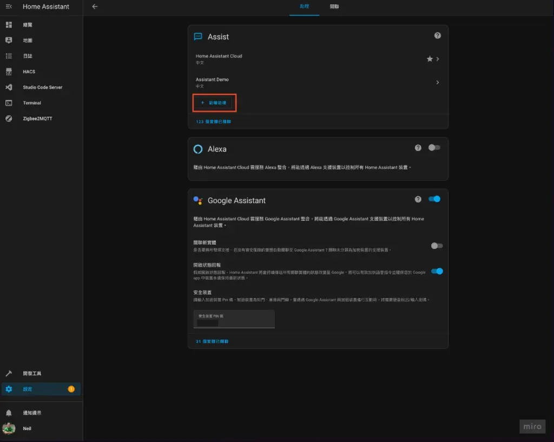
Task: Click the star on Home Assistant Cloud
Action: point(430,59)
